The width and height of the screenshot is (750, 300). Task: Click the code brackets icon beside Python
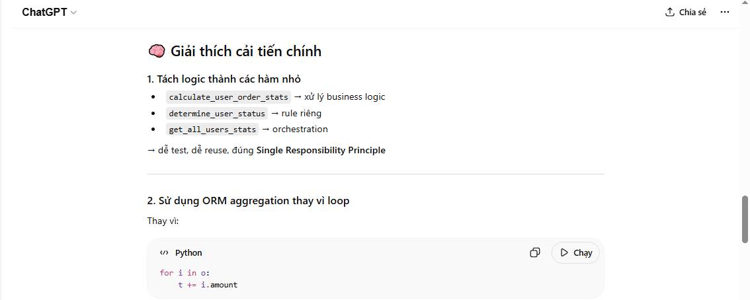click(164, 252)
